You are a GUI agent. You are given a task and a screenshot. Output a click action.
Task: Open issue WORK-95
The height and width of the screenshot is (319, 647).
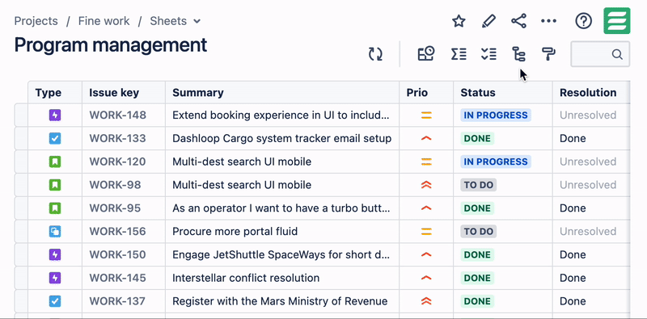115,208
